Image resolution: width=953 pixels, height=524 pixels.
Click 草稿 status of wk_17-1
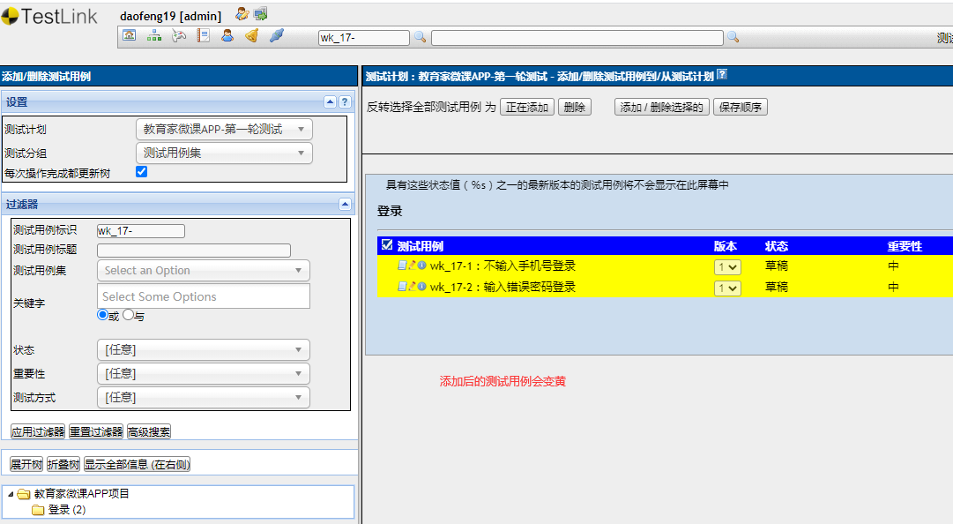tap(777, 266)
